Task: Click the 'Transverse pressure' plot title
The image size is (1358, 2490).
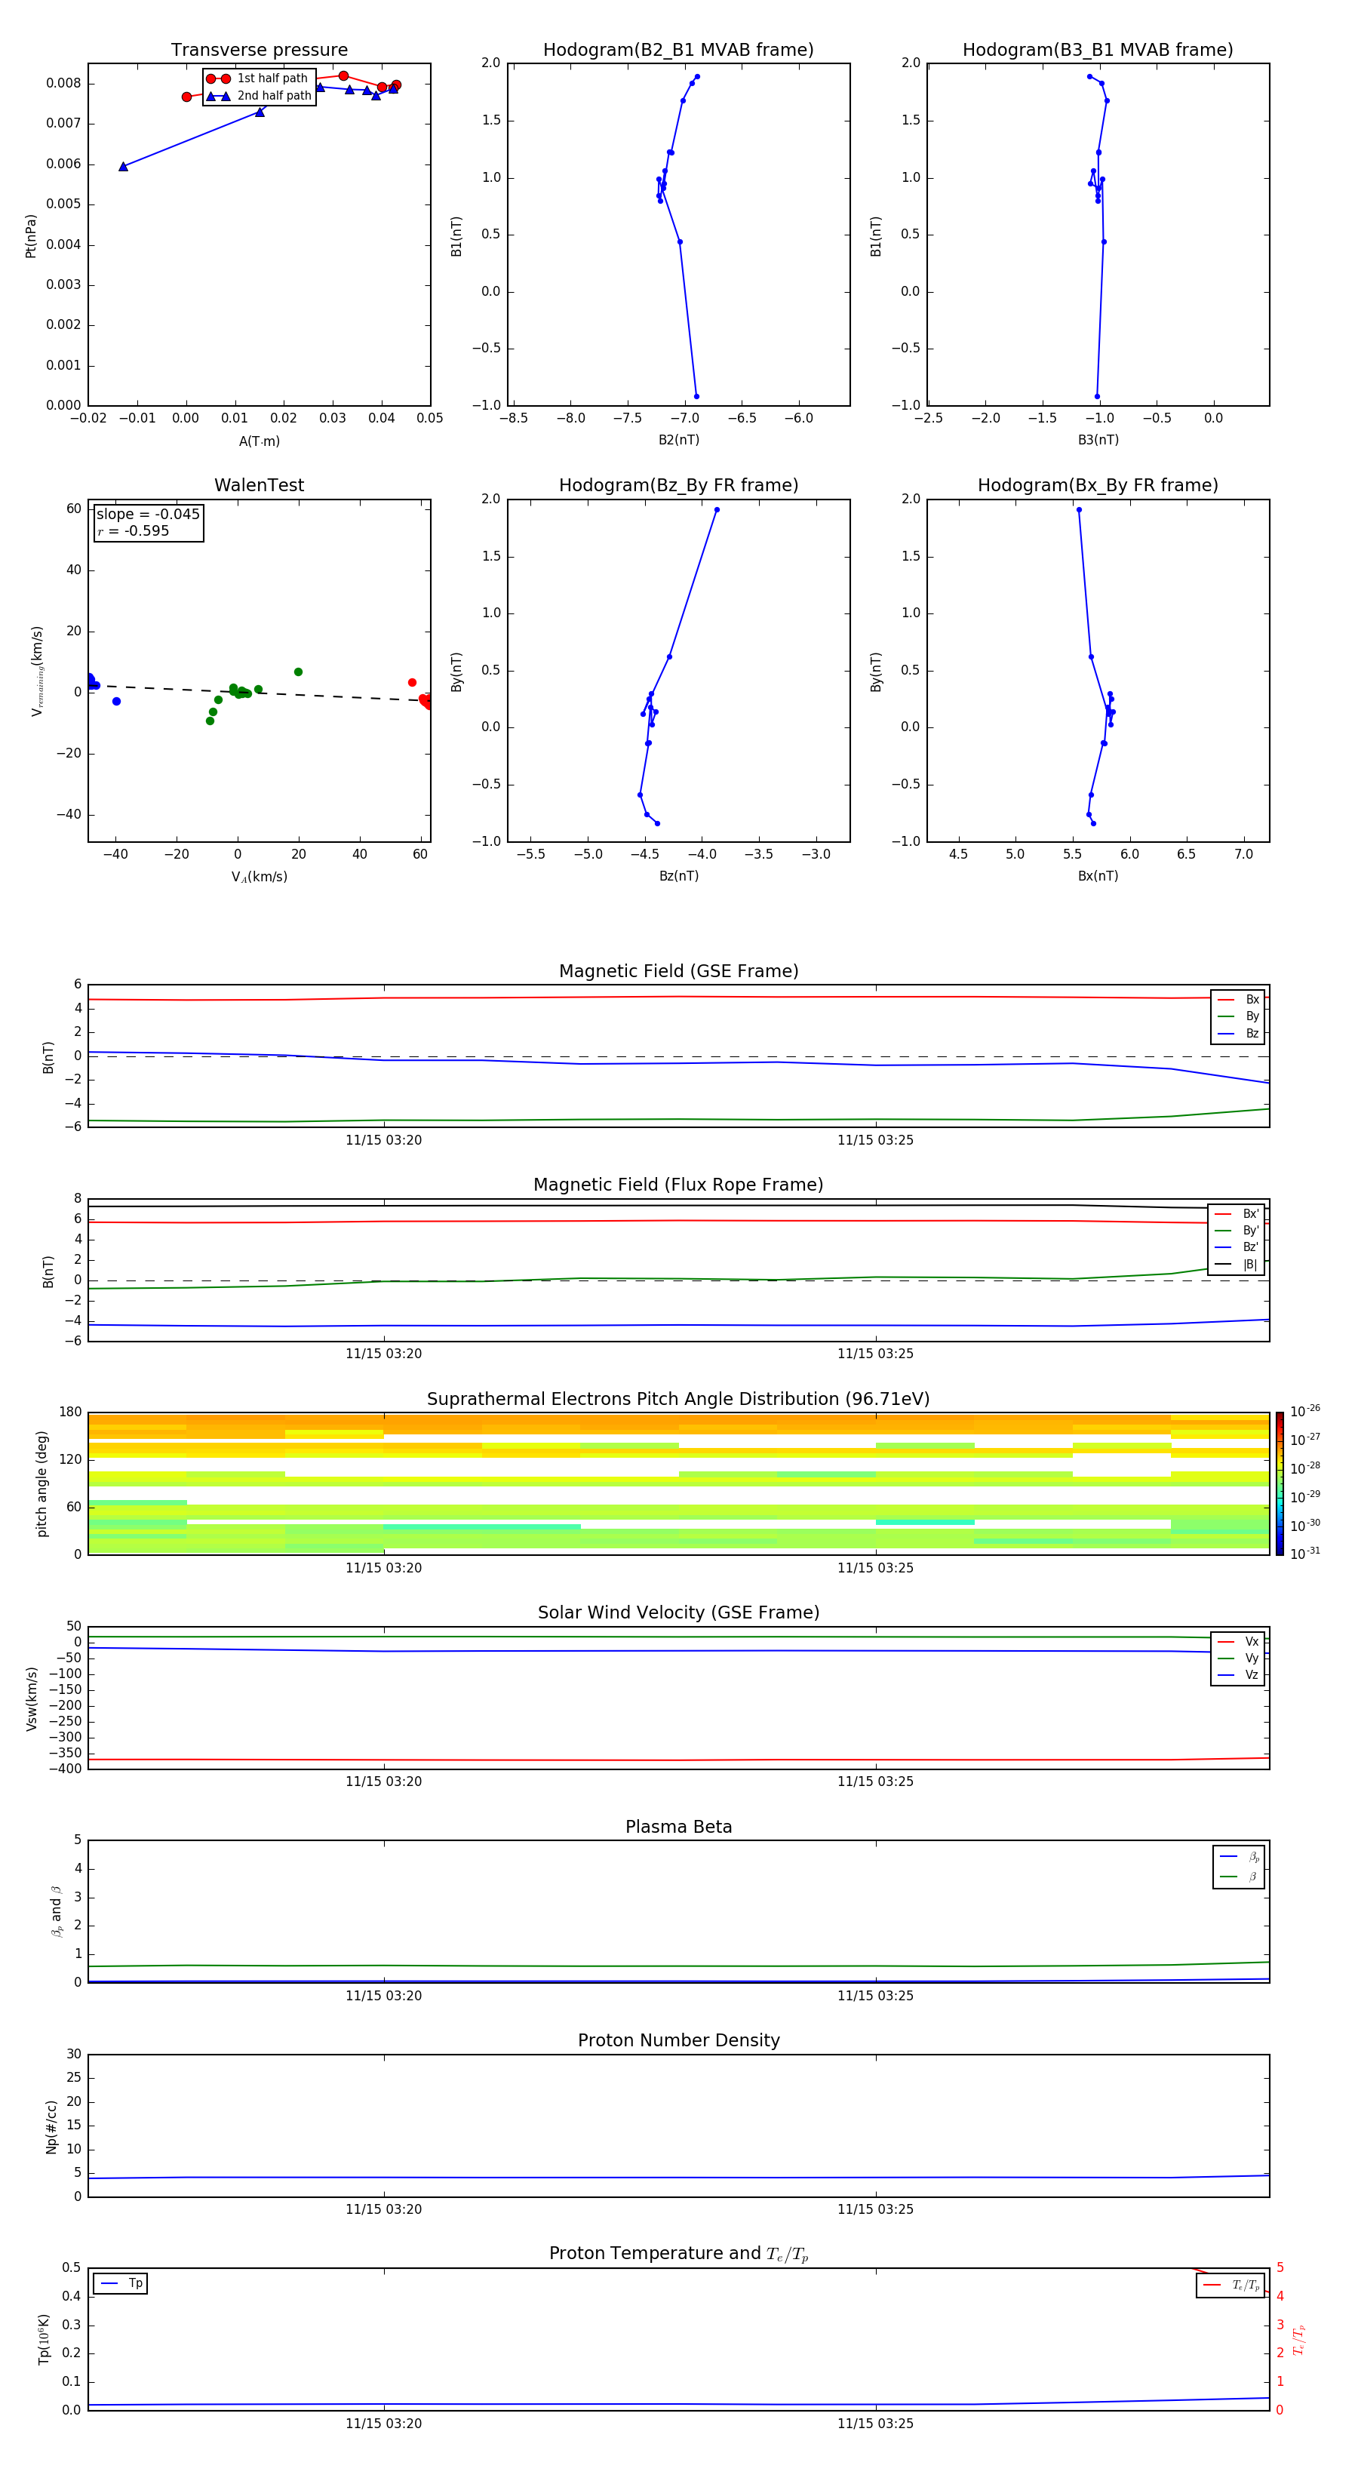Action: 259,51
